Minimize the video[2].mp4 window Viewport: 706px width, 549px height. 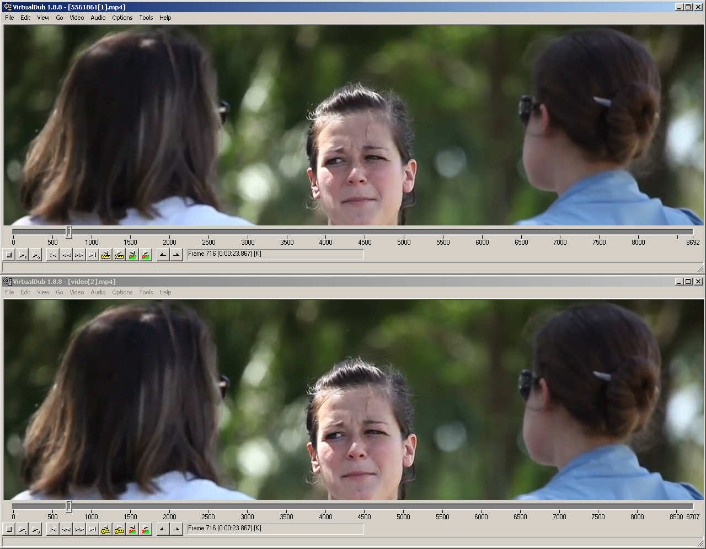tap(679, 282)
